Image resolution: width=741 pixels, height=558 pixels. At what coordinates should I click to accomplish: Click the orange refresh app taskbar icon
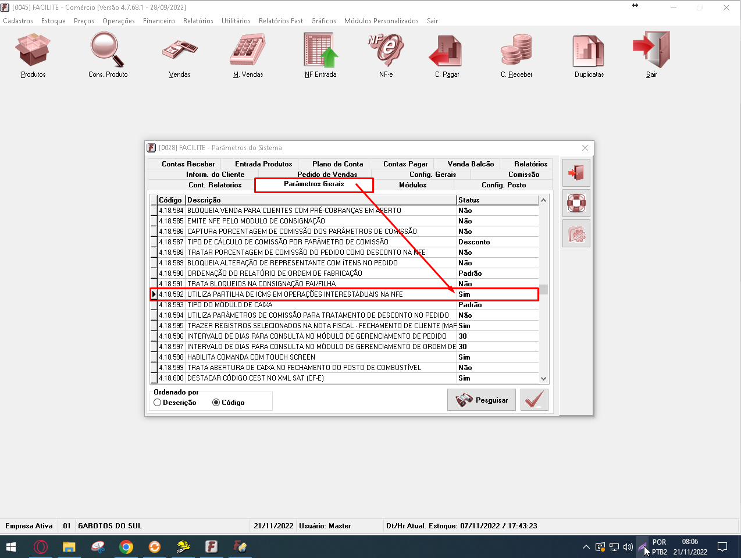pos(154,547)
